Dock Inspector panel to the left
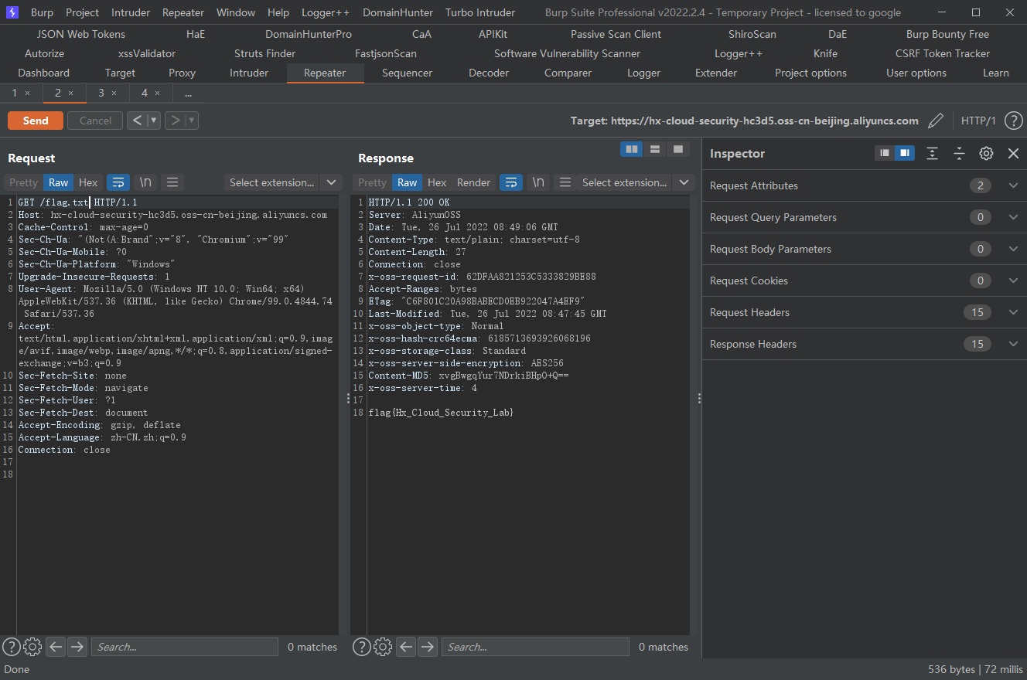Image resolution: width=1027 pixels, height=680 pixels. [885, 153]
